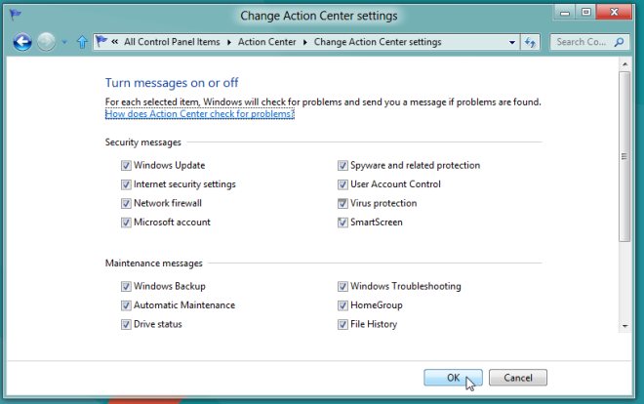Uncheck HomeGroup messages
The width and height of the screenshot is (644, 404).
[x=342, y=305]
